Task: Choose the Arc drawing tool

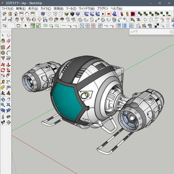Action: tap(8, 53)
